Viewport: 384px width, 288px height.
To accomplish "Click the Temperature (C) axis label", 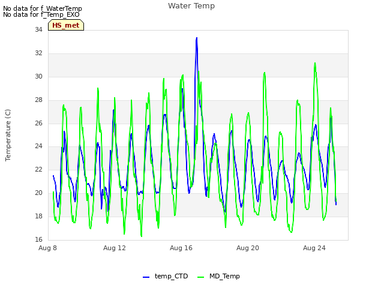I will pos(8,135).
